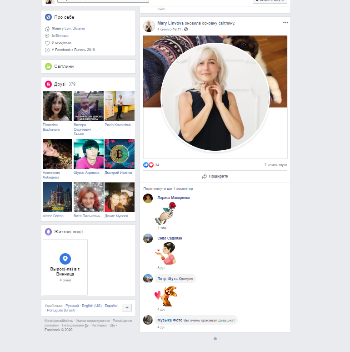This screenshot has height=352, width=350.
Task: Open Сево Садоян's comment avatar
Action: click(x=148, y=239)
